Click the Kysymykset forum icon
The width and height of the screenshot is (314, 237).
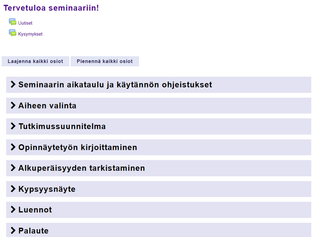[13, 33]
